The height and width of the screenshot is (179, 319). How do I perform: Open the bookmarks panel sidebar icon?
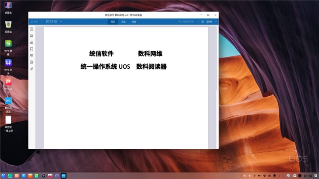tap(32, 49)
